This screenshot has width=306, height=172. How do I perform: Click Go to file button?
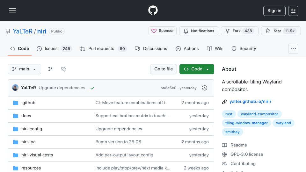(x=164, y=69)
